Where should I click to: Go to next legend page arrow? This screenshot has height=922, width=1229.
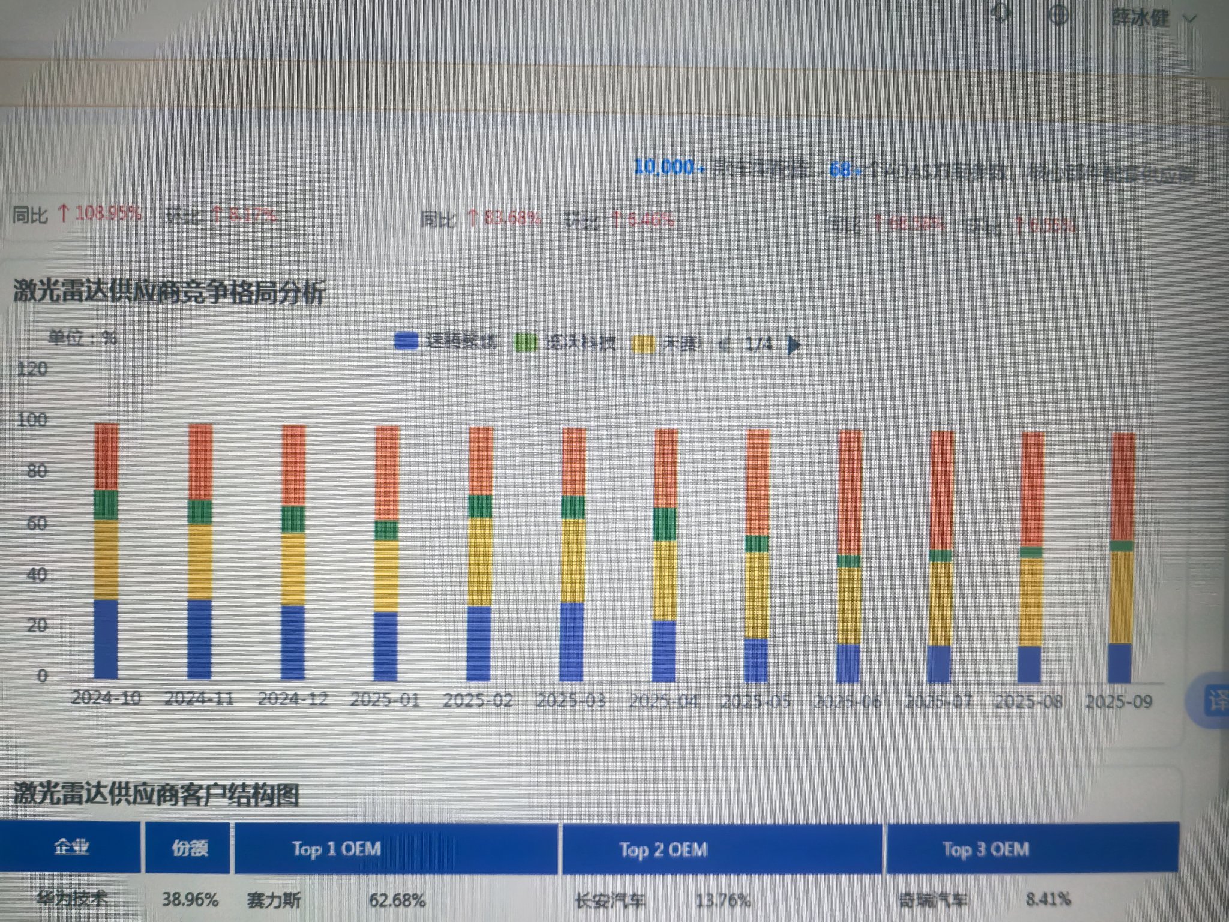coord(793,345)
